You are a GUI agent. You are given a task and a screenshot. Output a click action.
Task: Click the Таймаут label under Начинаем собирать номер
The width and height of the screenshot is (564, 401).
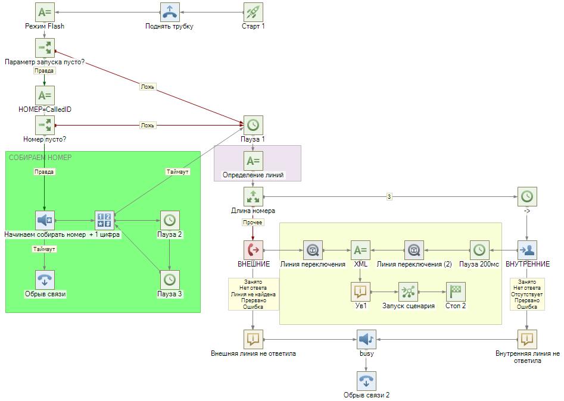click(x=45, y=249)
